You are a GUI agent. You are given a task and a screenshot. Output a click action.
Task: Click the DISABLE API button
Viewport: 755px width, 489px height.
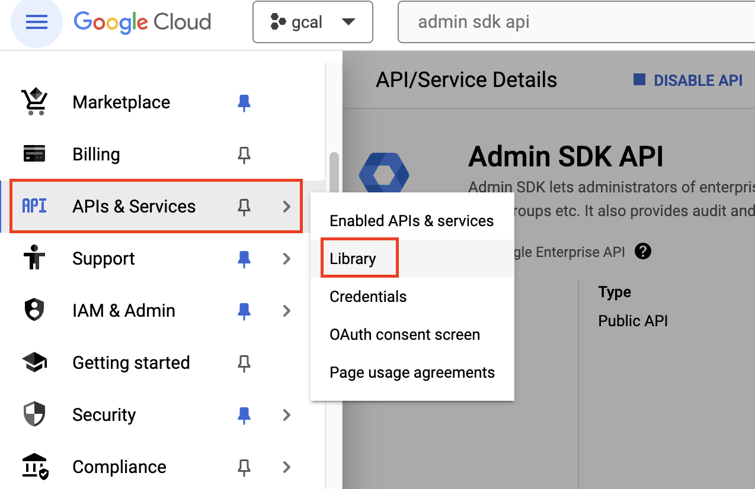(x=687, y=81)
